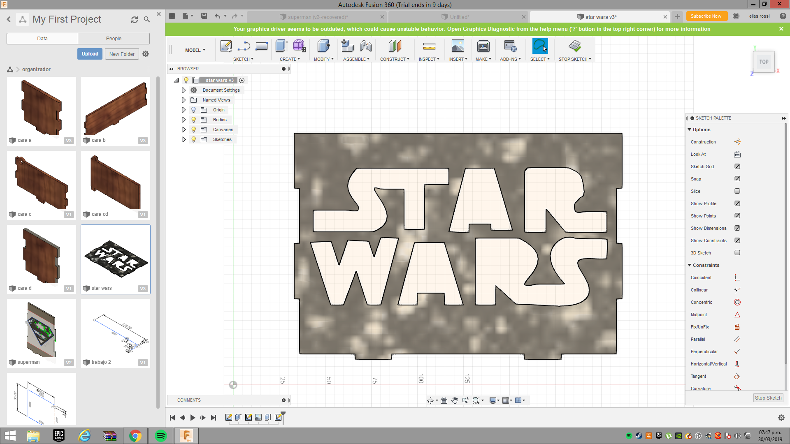
Task: Open the help question mark icon
Action: point(783,16)
